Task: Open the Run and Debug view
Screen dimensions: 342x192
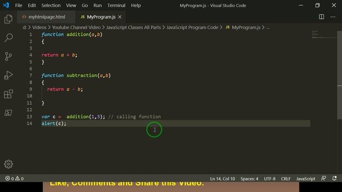Action: [9, 75]
